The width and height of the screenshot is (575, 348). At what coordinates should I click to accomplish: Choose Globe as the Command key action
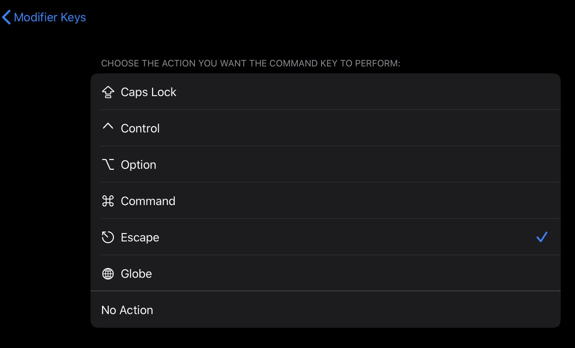click(x=252, y=273)
